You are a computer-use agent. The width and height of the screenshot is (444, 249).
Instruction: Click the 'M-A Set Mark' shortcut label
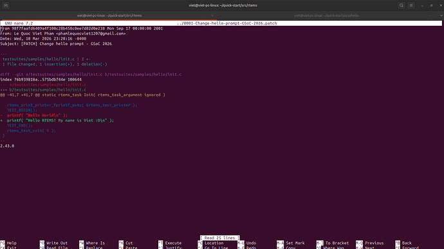[290, 243]
